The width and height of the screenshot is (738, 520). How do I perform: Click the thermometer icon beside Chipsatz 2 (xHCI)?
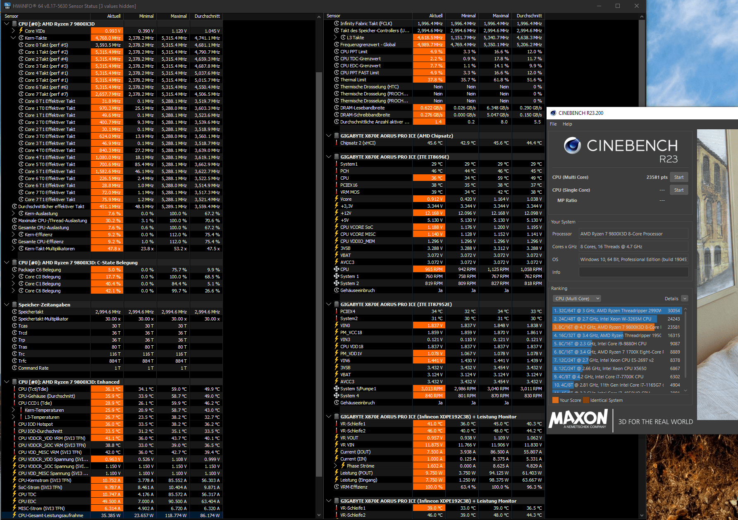point(337,142)
